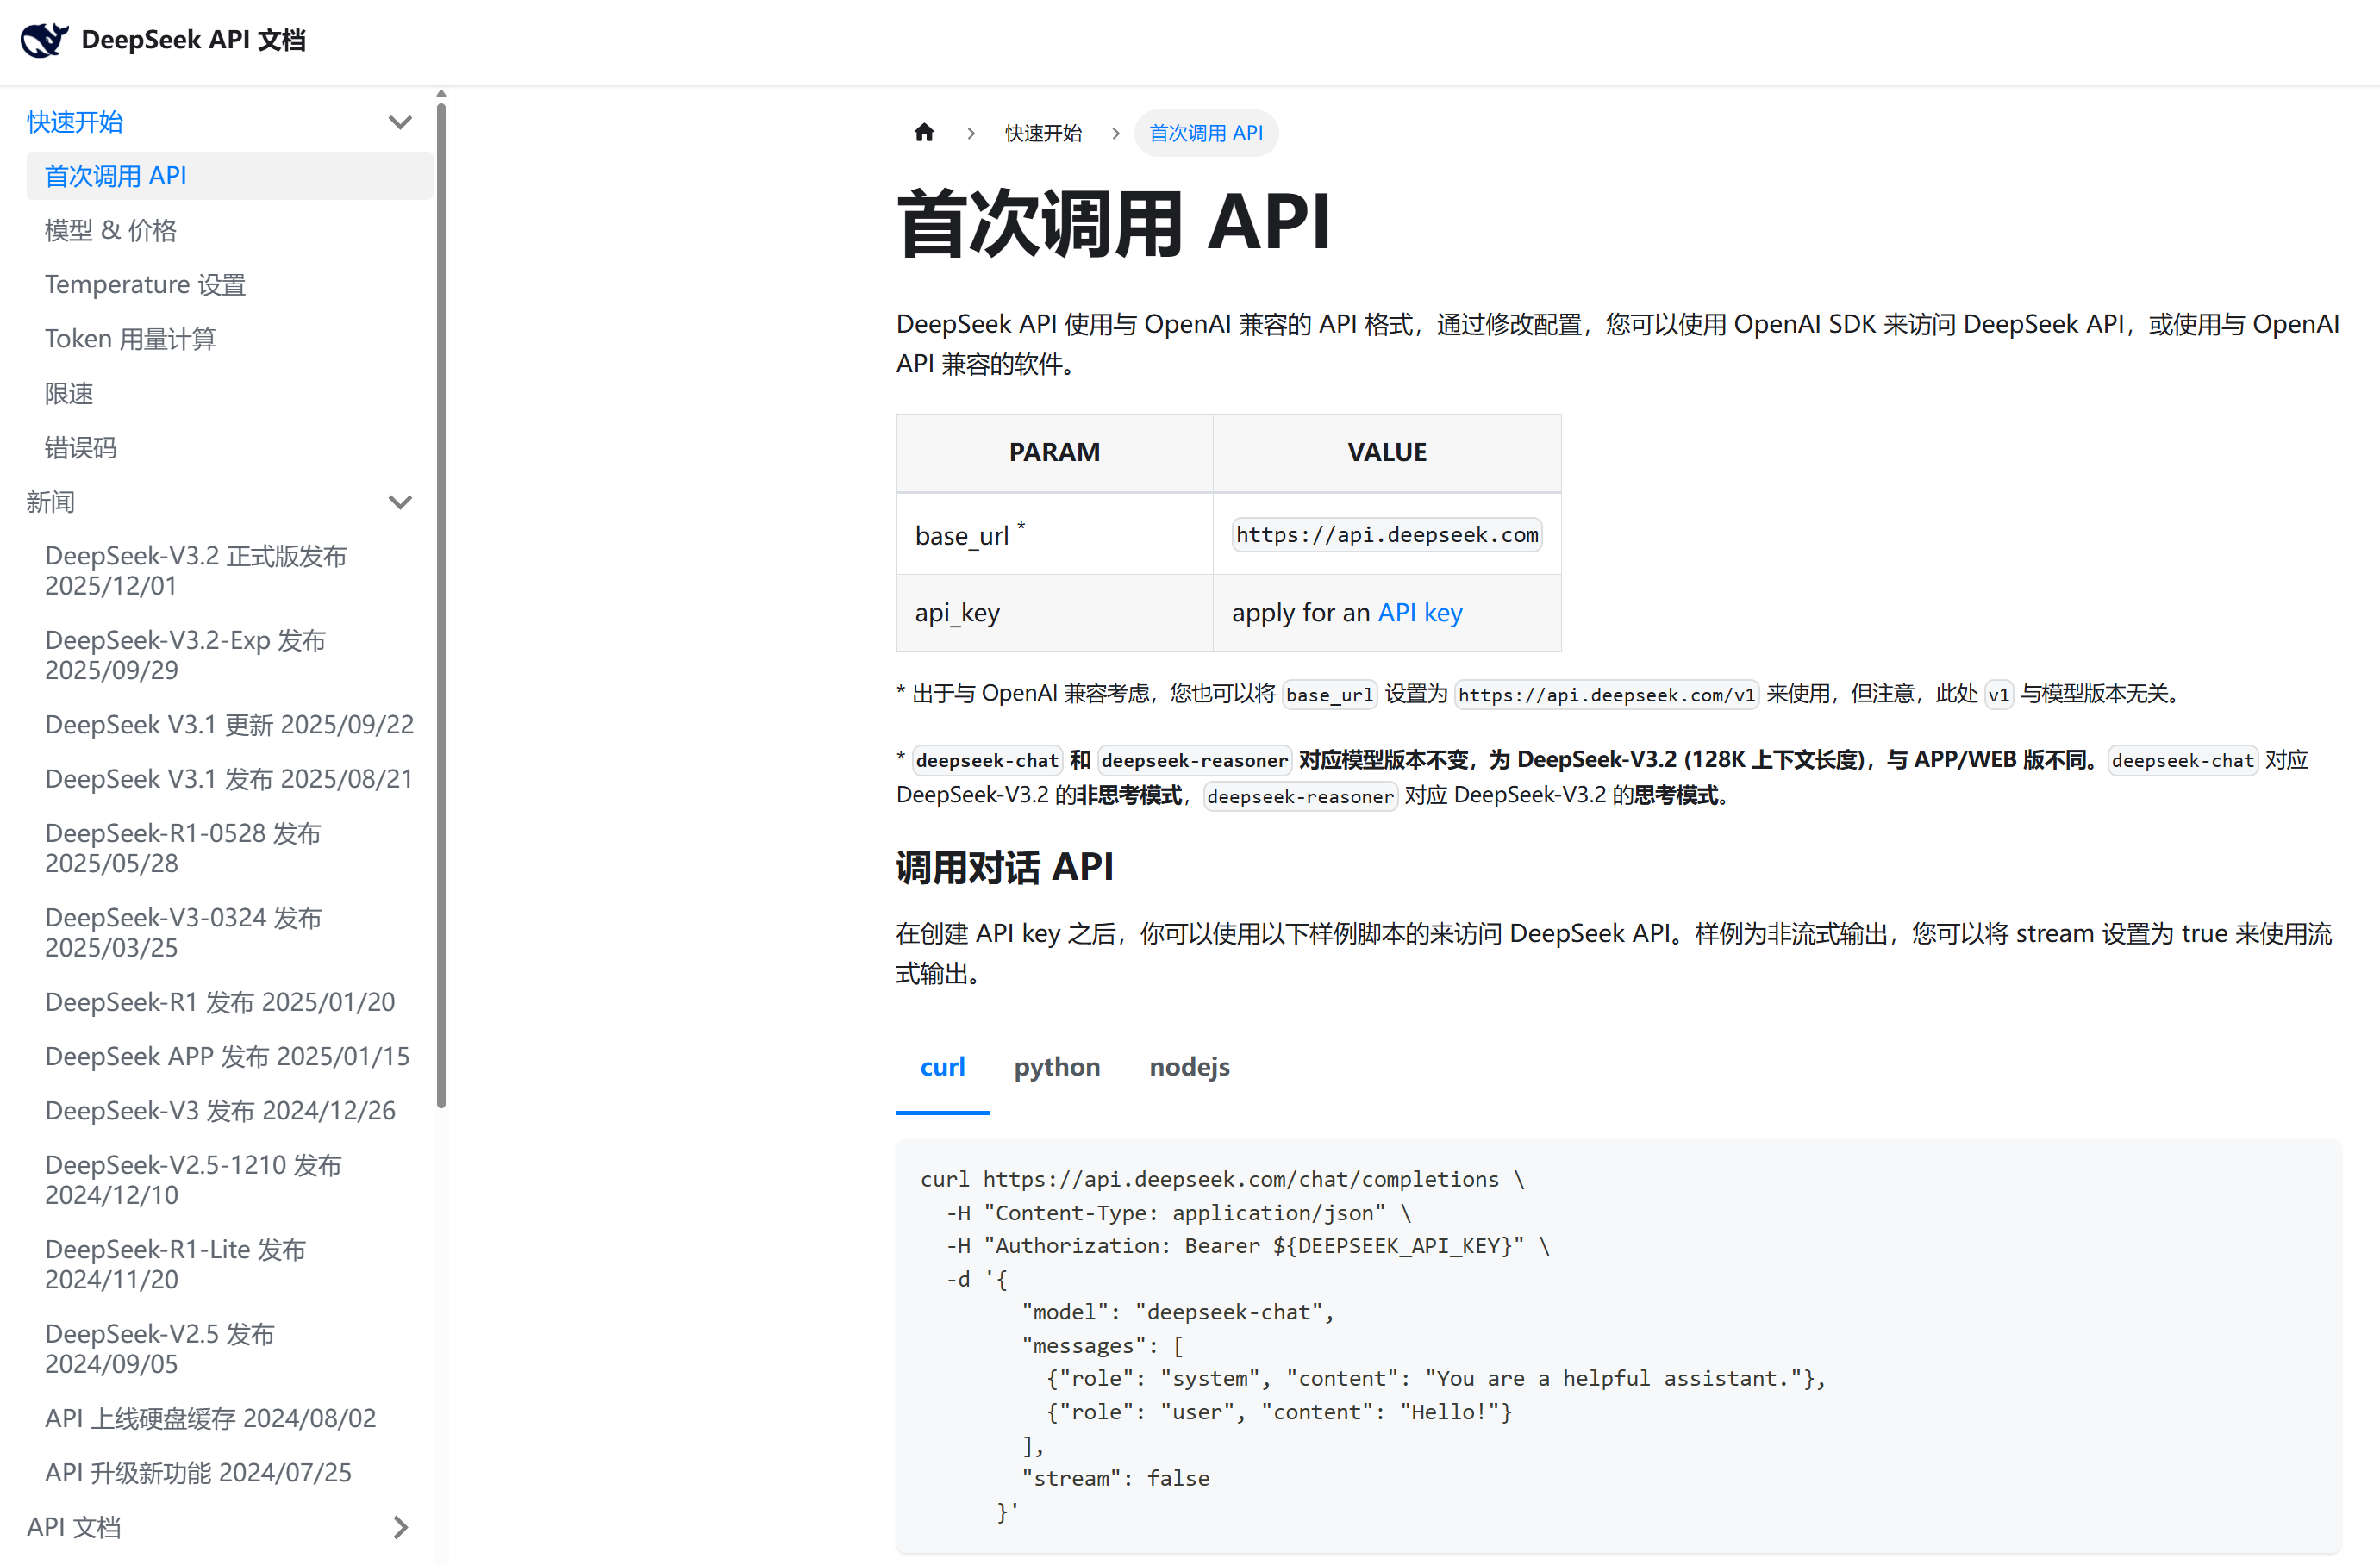Collapse the 新闻 sidebar section chevron
Viewport: 2380px width, 1565px height.
click(x=400, y=502)
